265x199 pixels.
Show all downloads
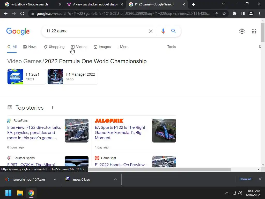[x=245, y=179]
